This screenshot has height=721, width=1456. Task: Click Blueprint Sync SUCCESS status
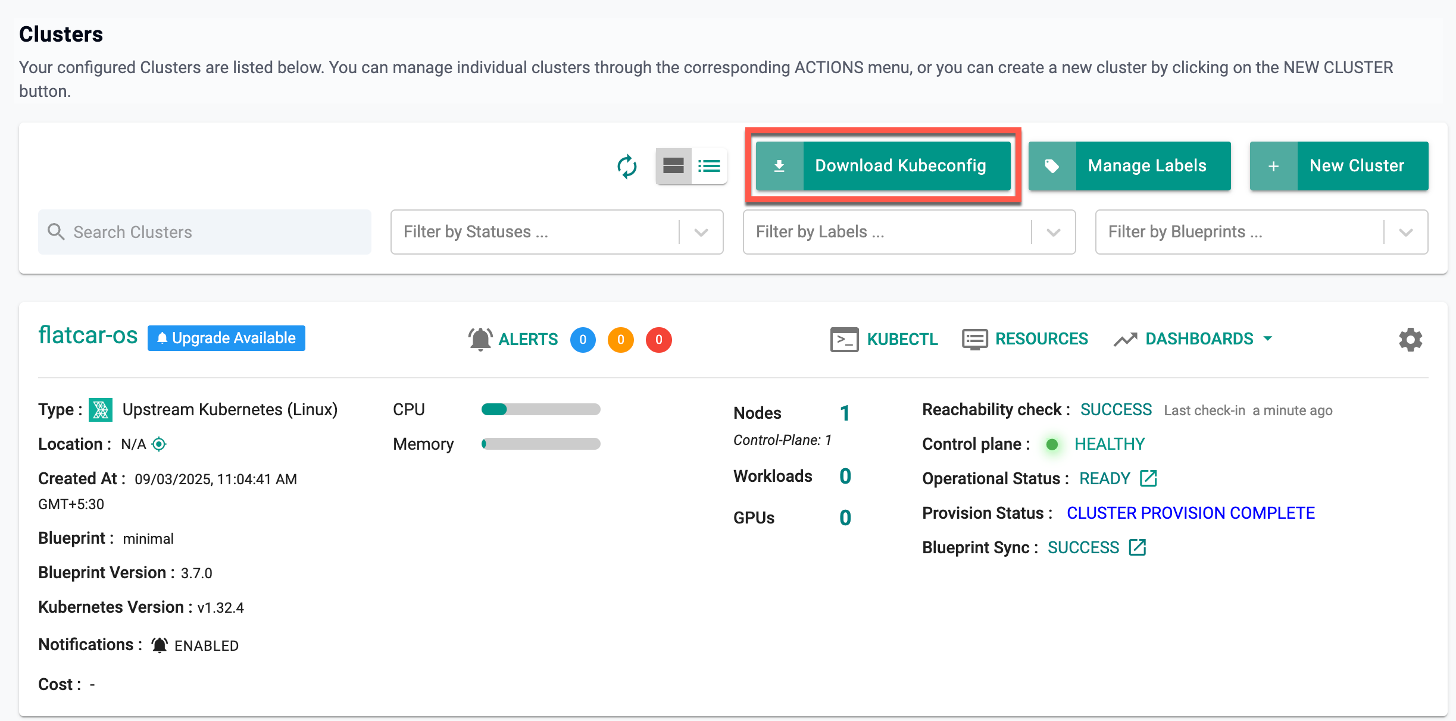pyautogui.click(x=1083, y=548)
